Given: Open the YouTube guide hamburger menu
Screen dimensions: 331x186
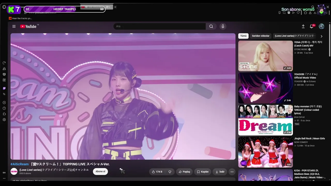Looking at the screenshot, I should (14, 26).
